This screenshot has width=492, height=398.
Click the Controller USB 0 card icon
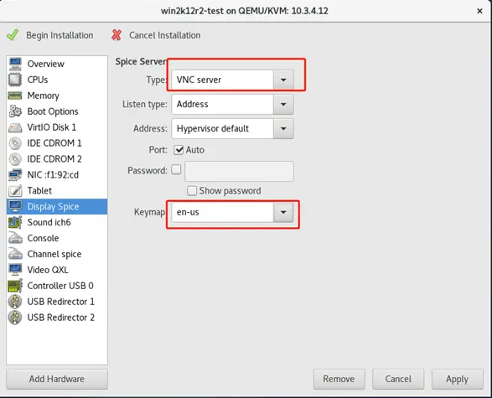15,286
